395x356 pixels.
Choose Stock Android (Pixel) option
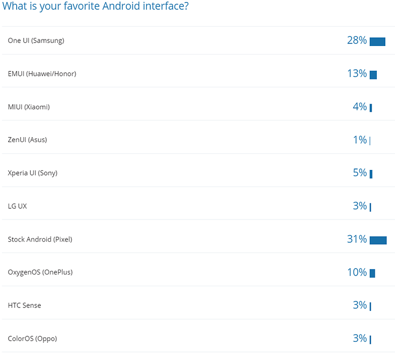tap(40, 239)
